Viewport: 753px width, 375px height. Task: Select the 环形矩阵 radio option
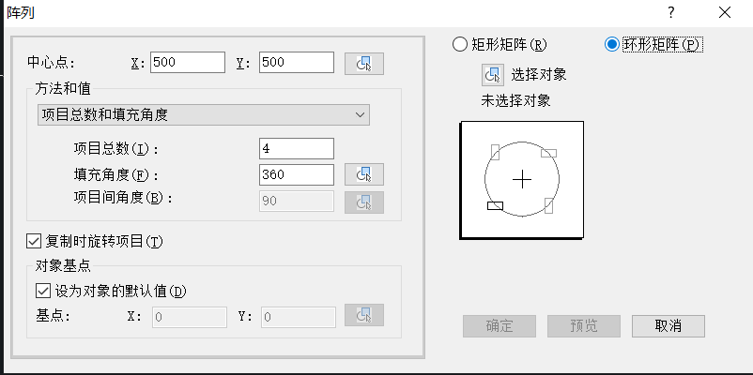(612, 44)
